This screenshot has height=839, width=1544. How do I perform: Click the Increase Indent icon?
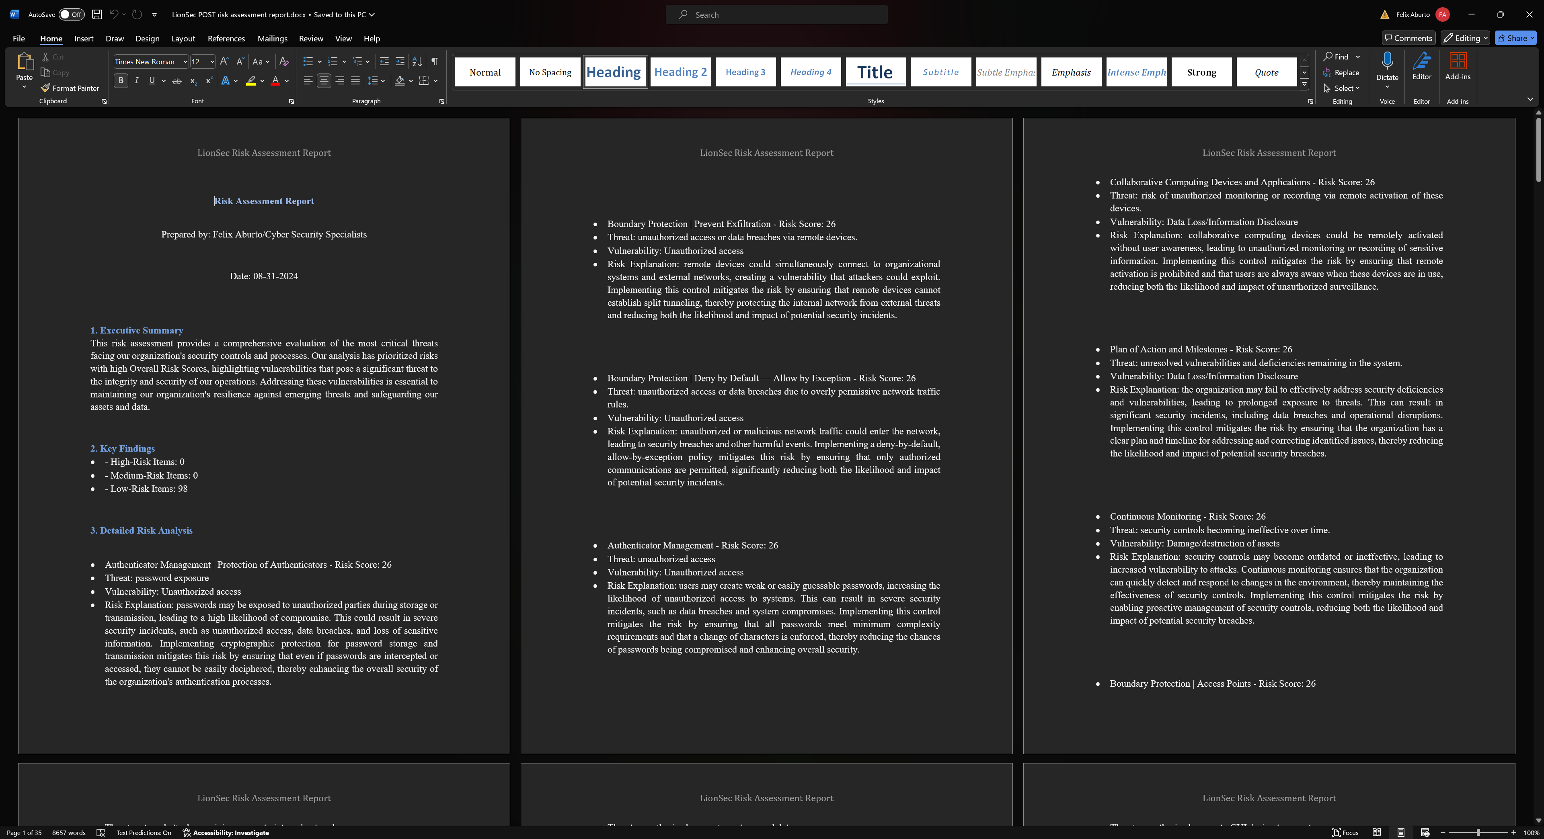(x=400, y=61)
